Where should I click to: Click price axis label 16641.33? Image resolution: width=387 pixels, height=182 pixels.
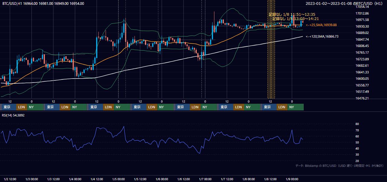pyautogui.click(x=362, y=72)
